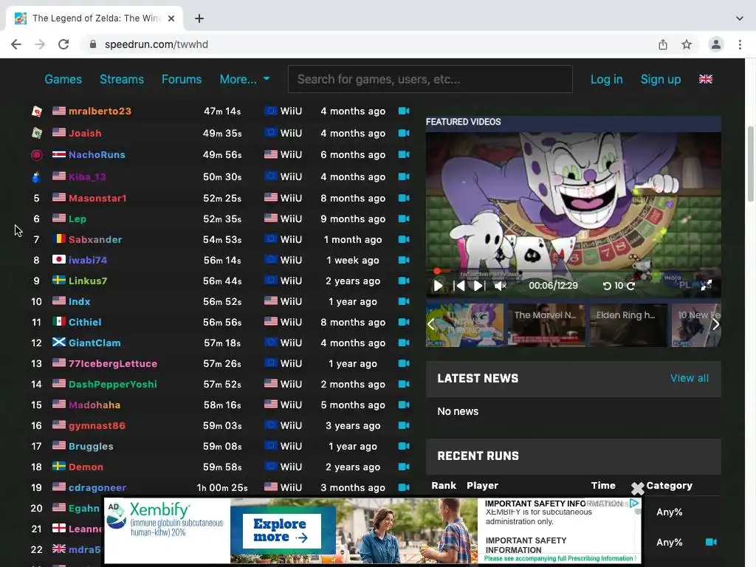Open run time 47m 14s
This screenshot has width=756, height=567.
click(222, 111)
